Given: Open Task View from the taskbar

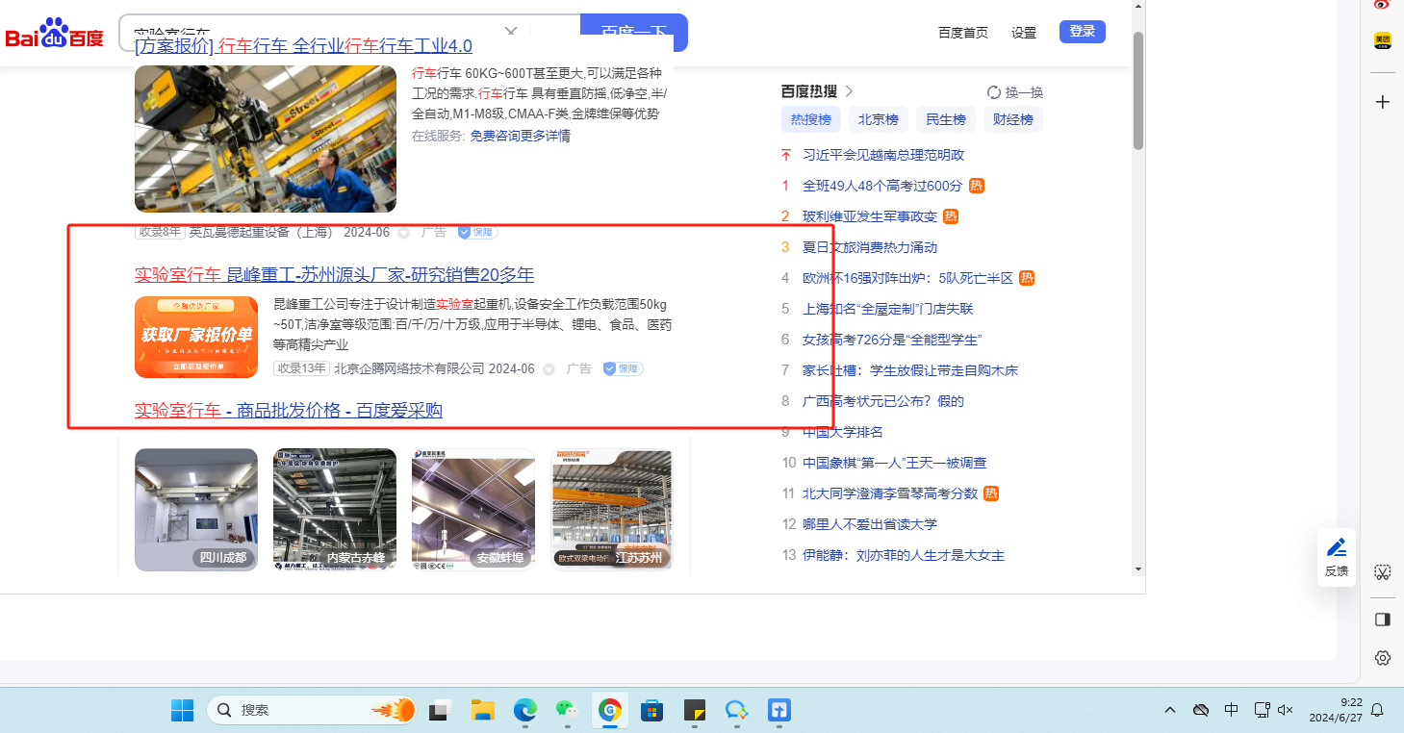Looking at the screenshot, I should coord(439,710).
